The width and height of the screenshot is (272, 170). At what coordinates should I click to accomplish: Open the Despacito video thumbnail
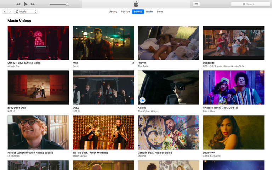(x=233, y=42)
